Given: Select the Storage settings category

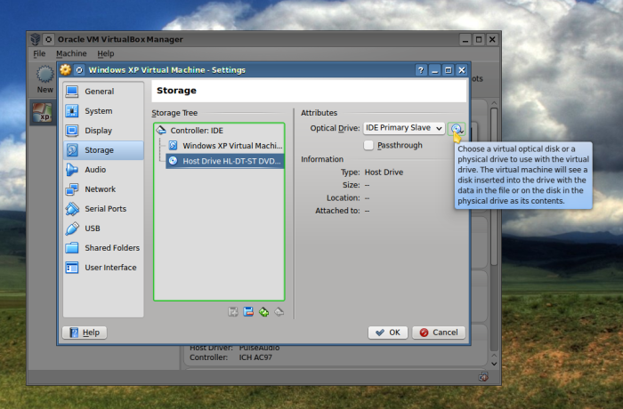Looking at the screenshot, I should [103, 150].
